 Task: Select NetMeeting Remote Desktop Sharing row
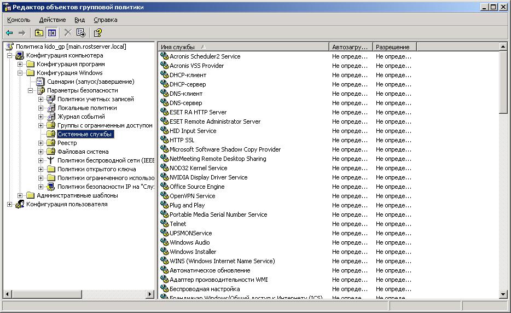pyautogui.click(x=218, y=159)
